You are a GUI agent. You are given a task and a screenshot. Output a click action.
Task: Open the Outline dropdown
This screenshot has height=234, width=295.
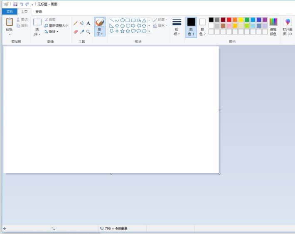pyautogui.click(x=160, y=20)
